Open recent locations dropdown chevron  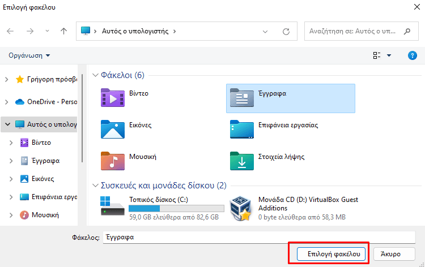tap(47, 31)
